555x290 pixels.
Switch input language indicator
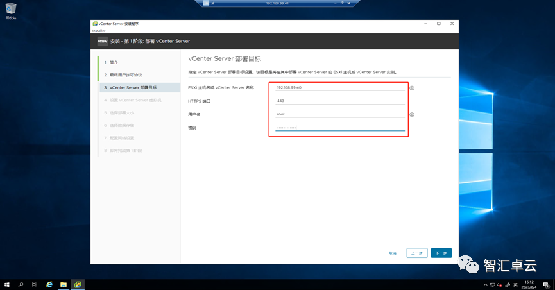[515, 285]
